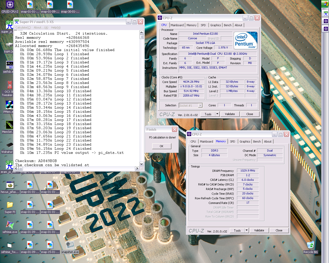Open About tab in upper CPU-Z window
The width and height of the screenshot is (329, 263).
pyautogui.click(x=238, y=25)
